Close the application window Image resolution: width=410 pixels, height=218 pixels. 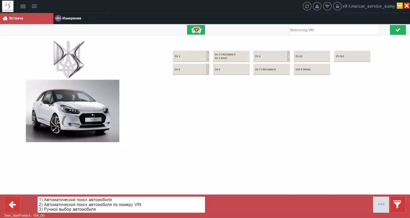[407, 6]
